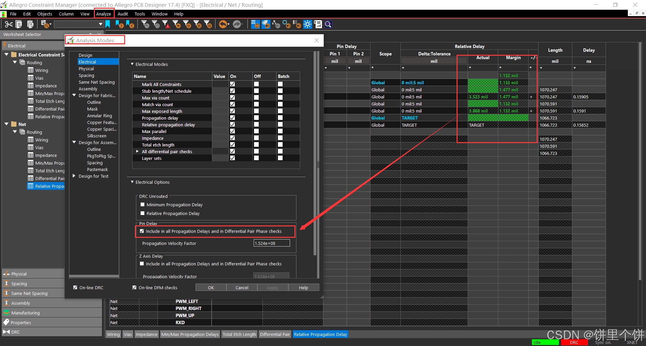
Task: Click Cancel in Analysis Modes dialog
Action: pos(242,288)
